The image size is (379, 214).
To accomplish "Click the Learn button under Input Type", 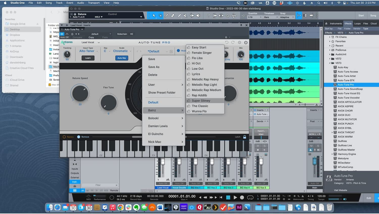I will 88,58.
